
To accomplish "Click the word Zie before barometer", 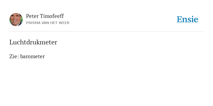I will (x=13, y=56).
